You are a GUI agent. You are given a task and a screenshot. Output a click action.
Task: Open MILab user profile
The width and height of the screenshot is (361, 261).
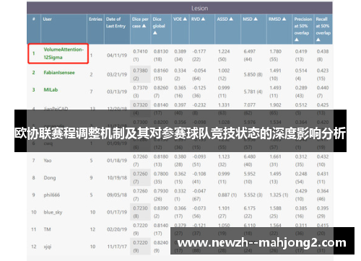pyautogui.click(x=51, y=89)
